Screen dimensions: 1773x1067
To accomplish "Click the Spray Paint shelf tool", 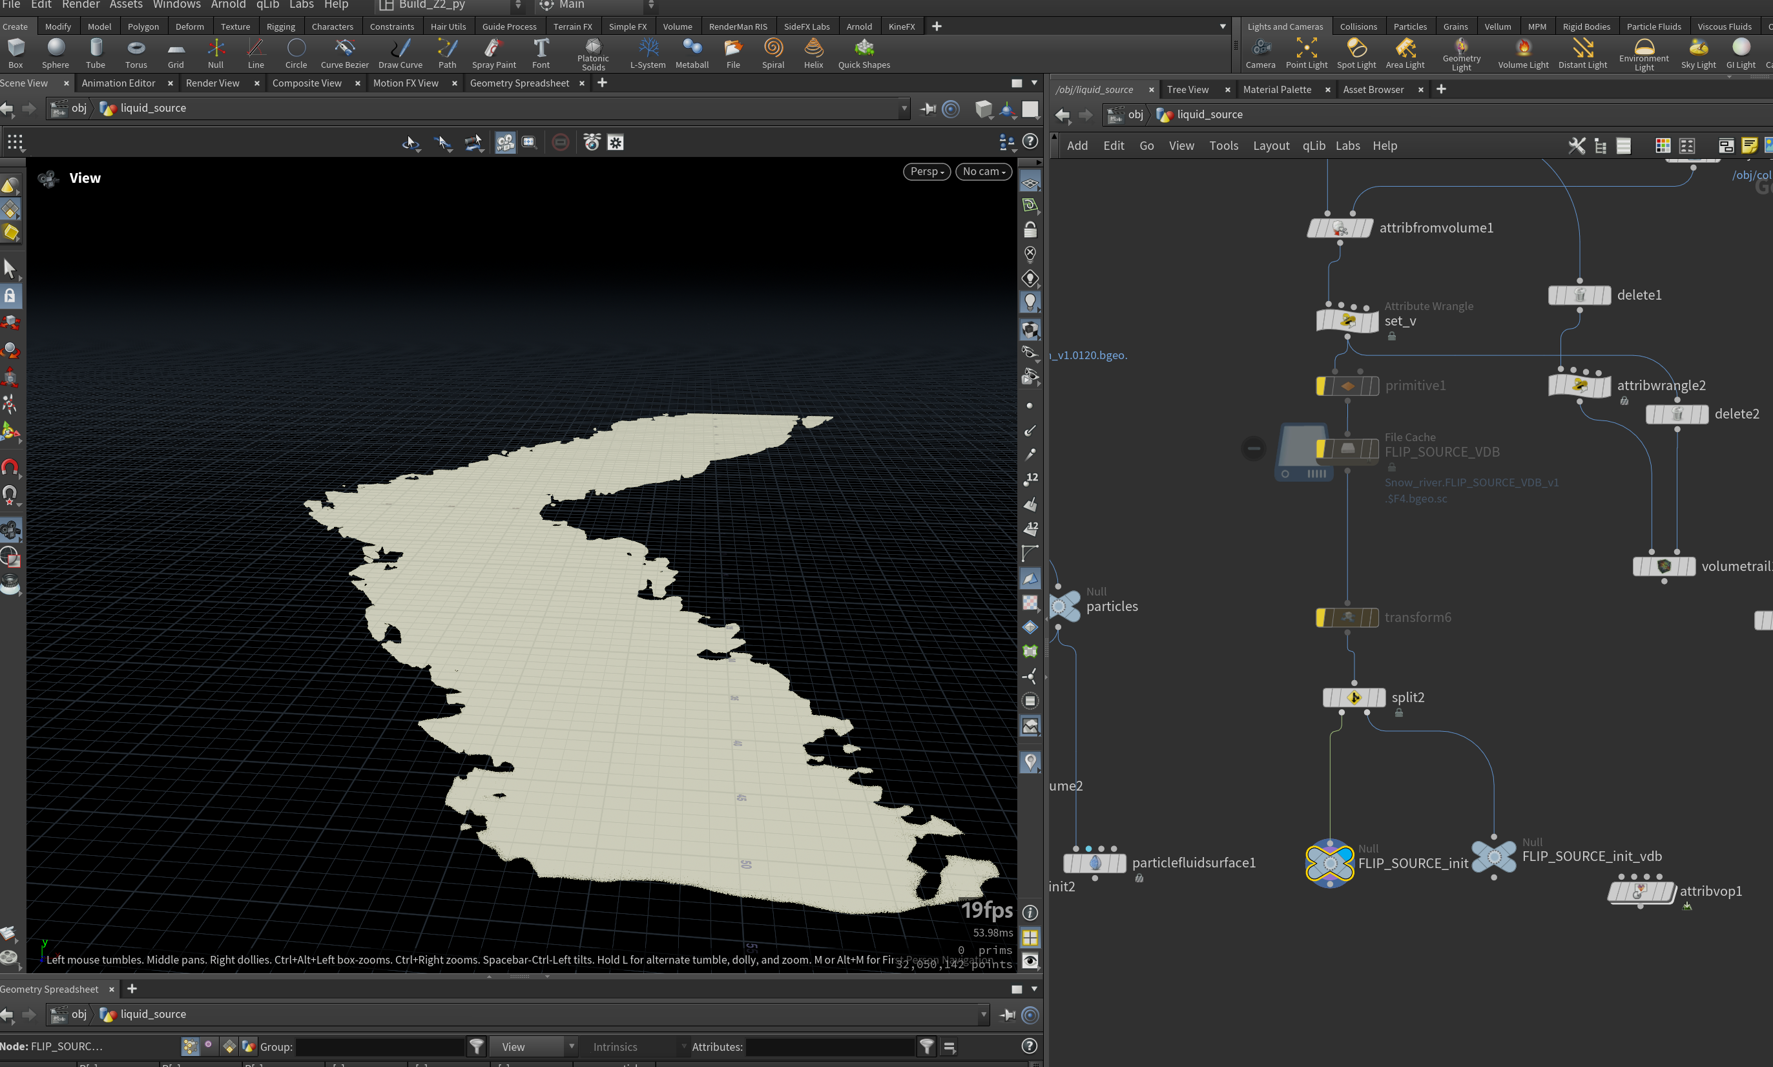I will (493, 54).
